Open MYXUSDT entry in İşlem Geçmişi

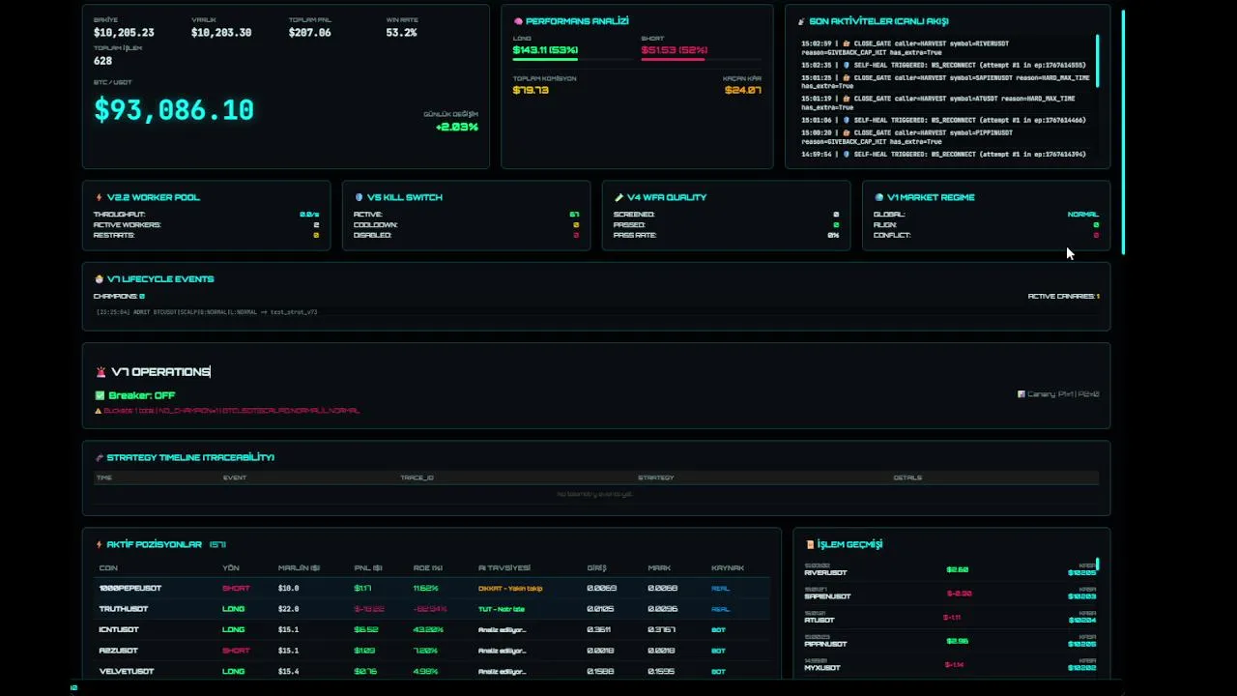point(951,664)
